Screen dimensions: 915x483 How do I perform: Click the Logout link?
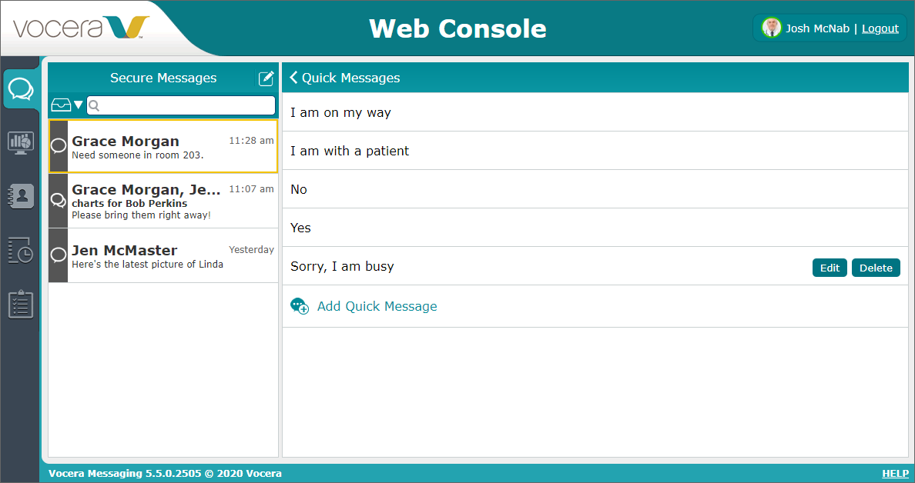[x=880, y=28]
